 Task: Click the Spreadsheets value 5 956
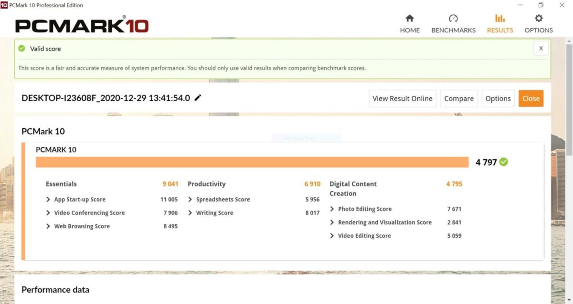tap(312, 200)
